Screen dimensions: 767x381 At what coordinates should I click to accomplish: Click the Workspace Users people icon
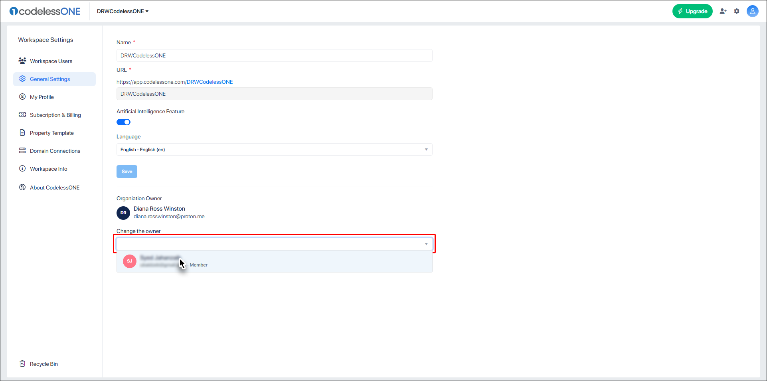(22, 61)
